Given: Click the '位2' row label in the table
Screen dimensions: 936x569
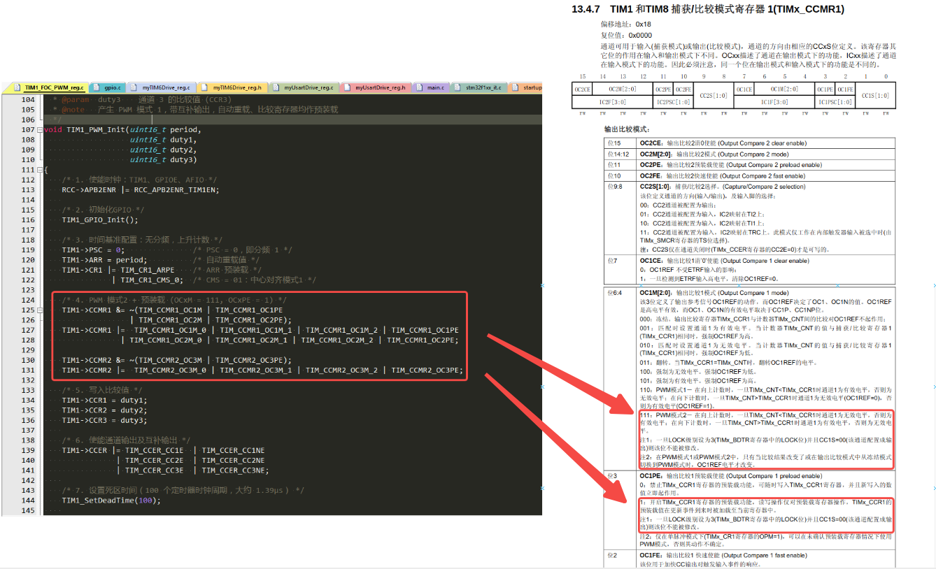Looking at the screenshot, I should tap(613, 555).
